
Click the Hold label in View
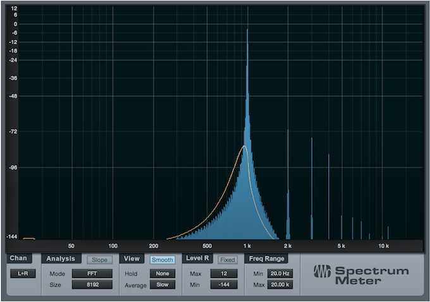click(x=131, y=274)
